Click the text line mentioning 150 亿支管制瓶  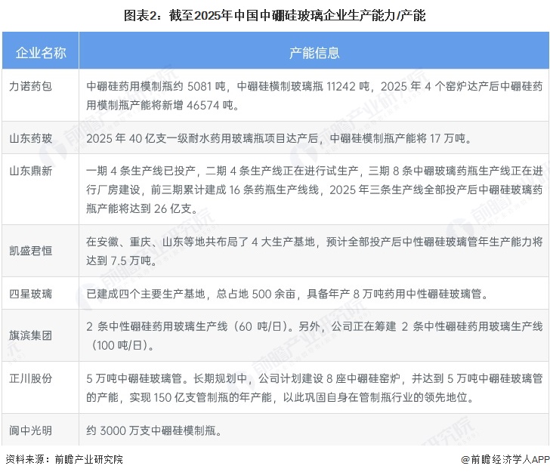click(280, 397)
